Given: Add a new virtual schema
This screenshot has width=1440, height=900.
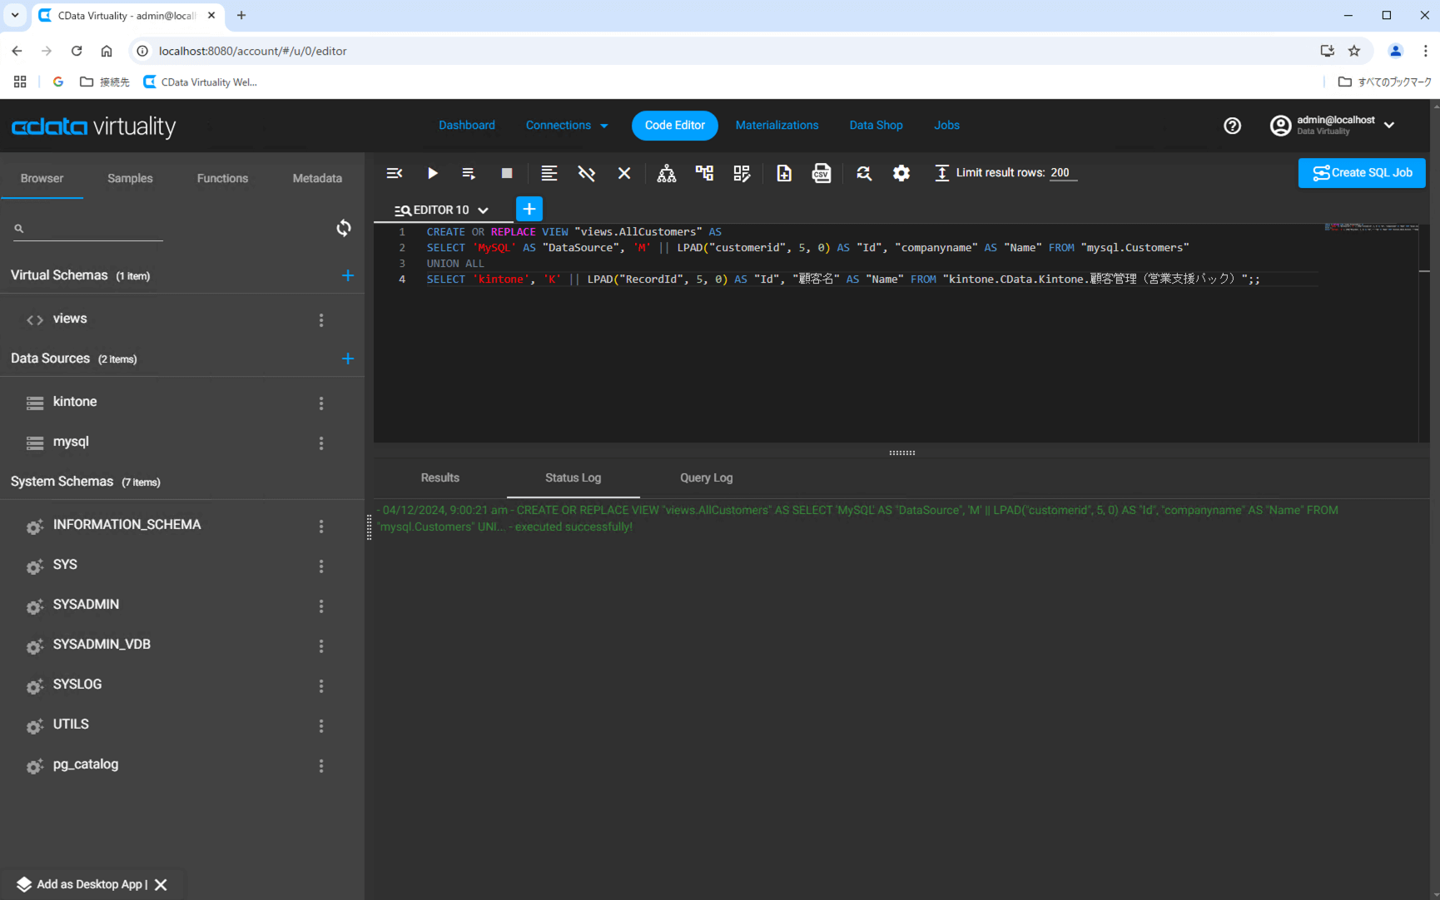Looking at the screenshot, I should click(348, 275).
